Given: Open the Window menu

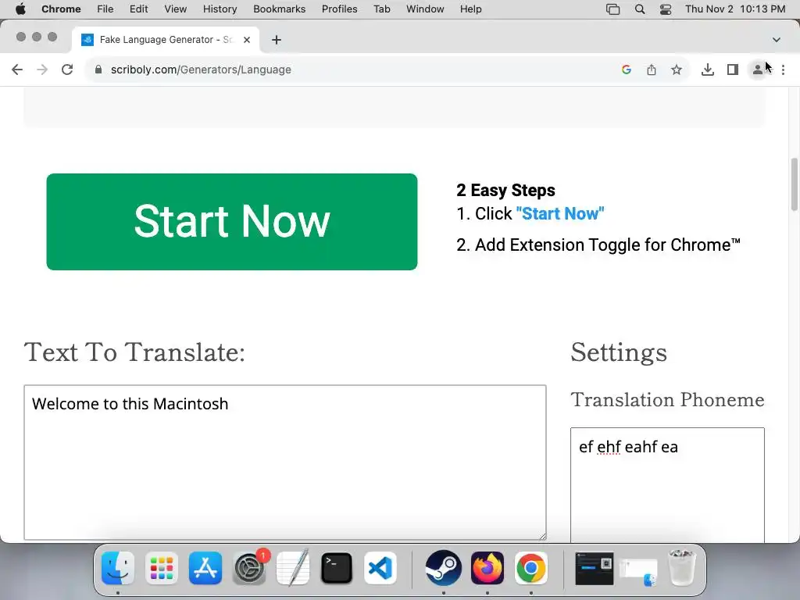Looking at the screenshot, I should [x=425, y=9].
